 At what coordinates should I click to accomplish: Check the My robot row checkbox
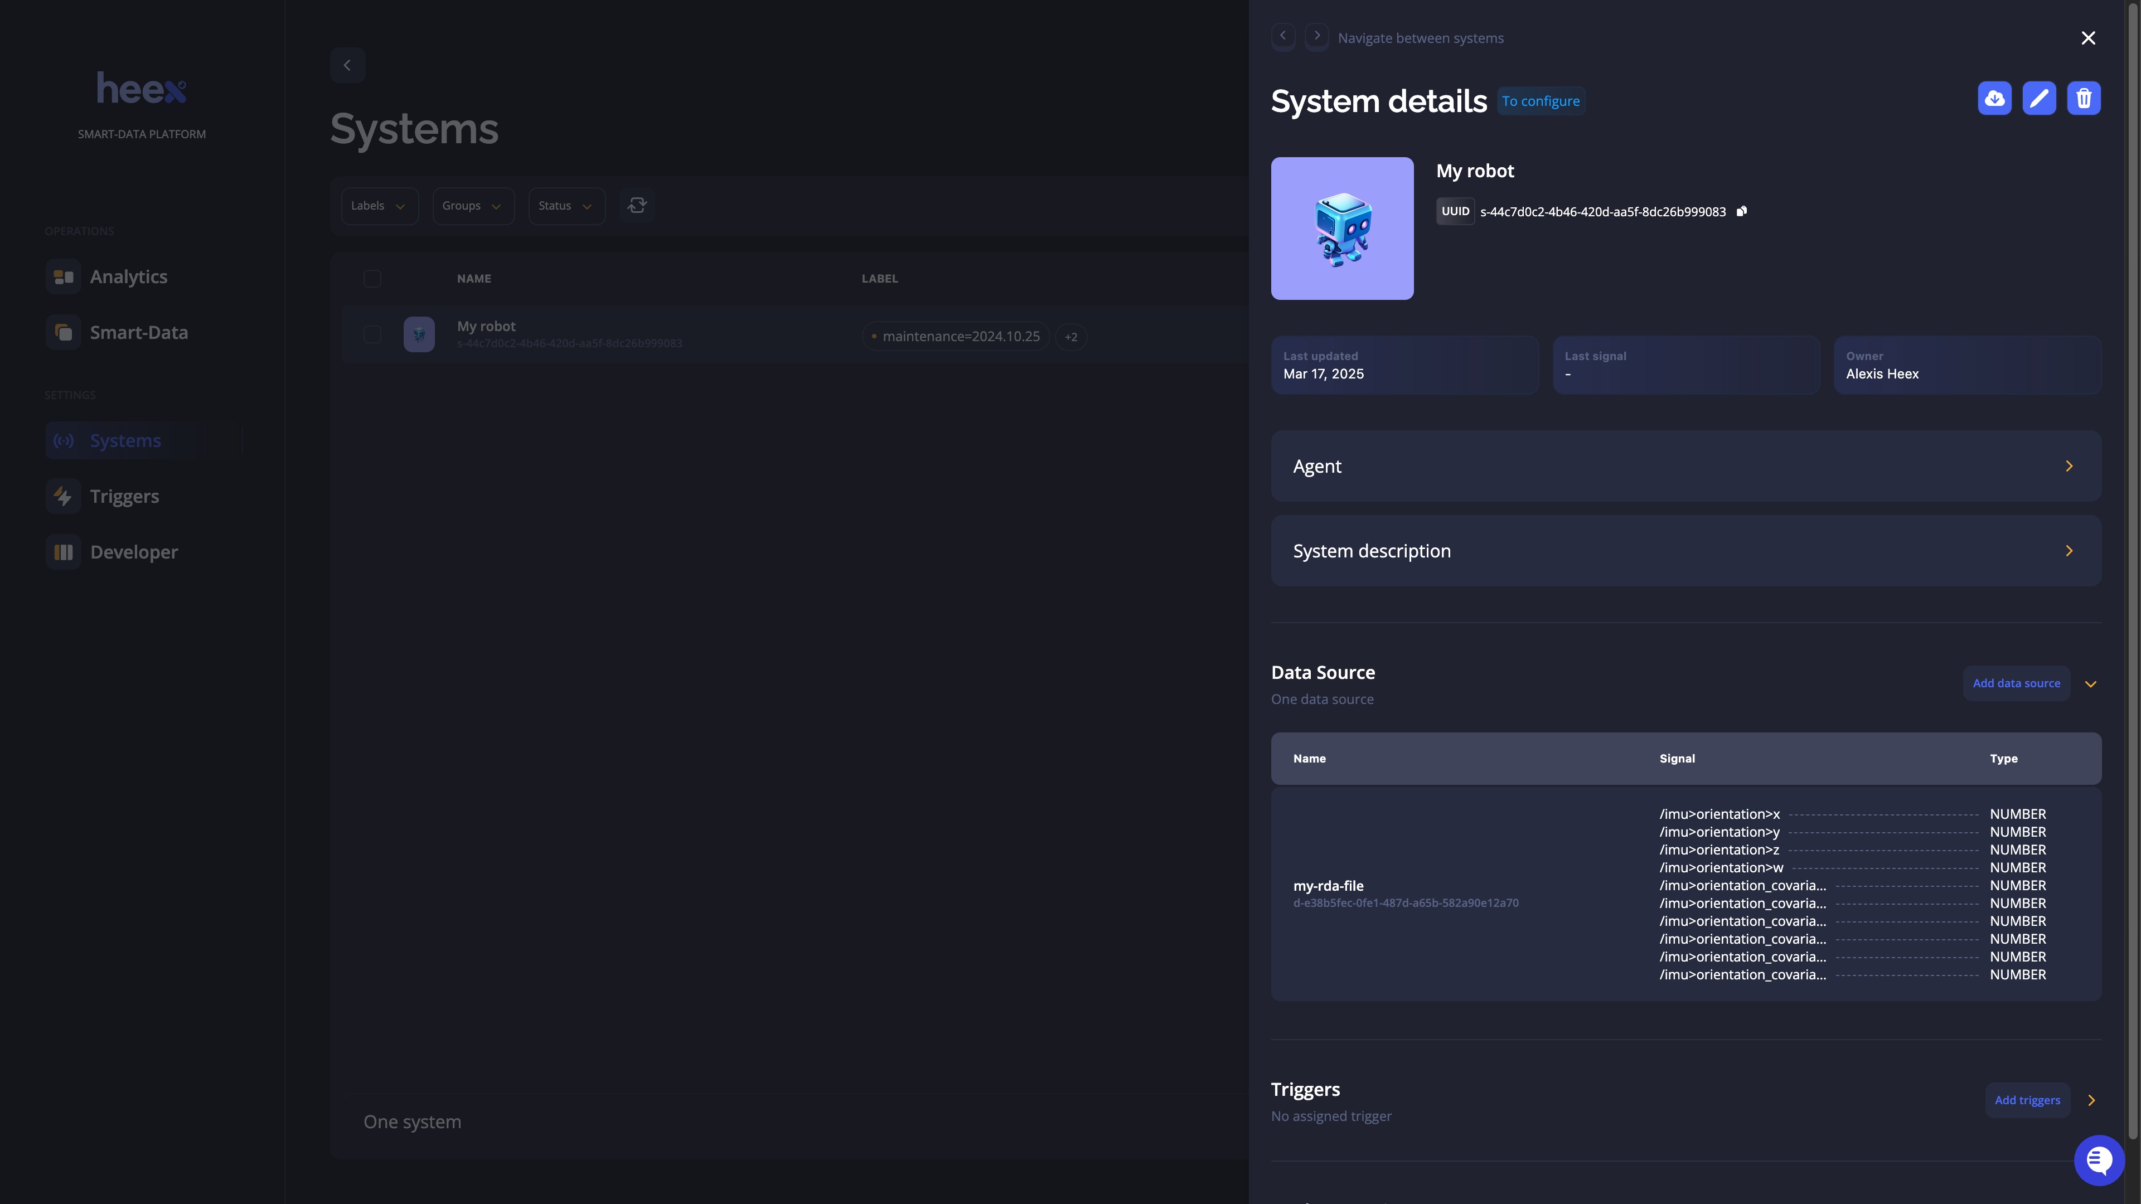click(x=372, y=335)
